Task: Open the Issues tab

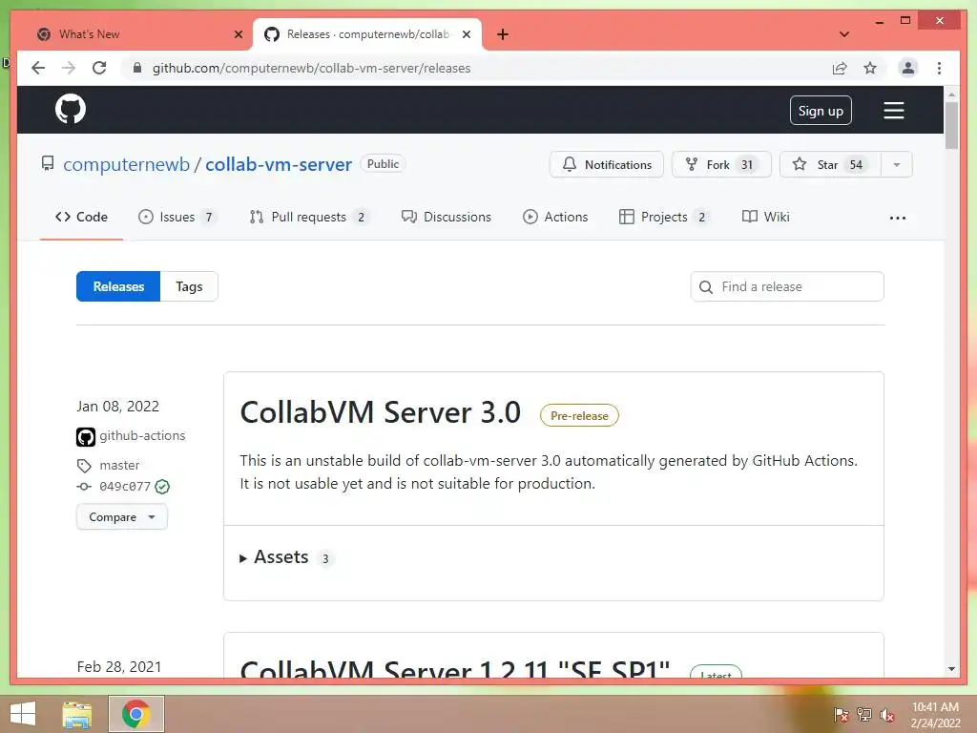Action: coord(177,217)
